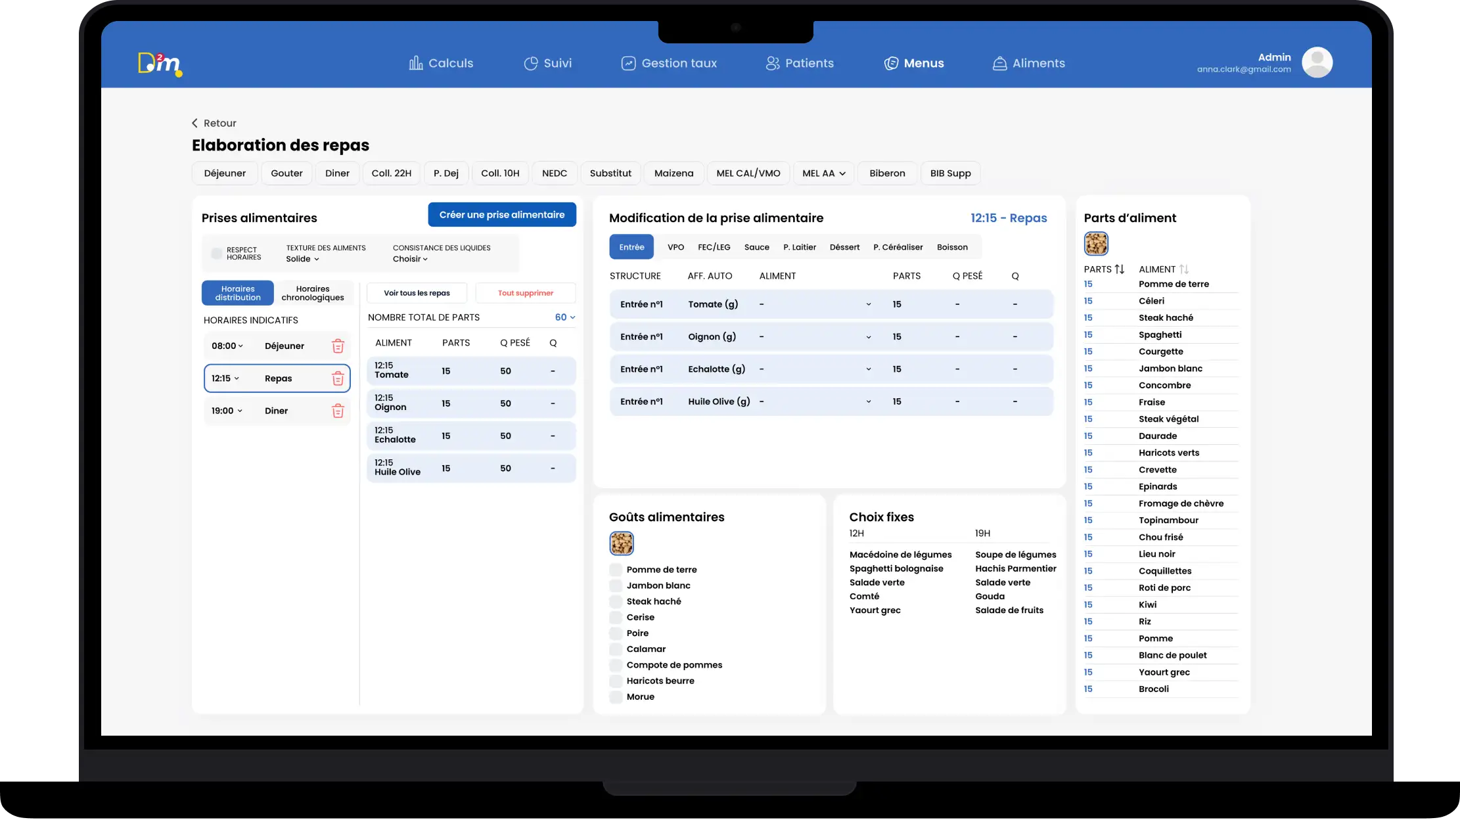This screenshot has width=1460, height=824.
Task: Click food thumbnail in Goûts alimentaires
Action: [622, 543]
